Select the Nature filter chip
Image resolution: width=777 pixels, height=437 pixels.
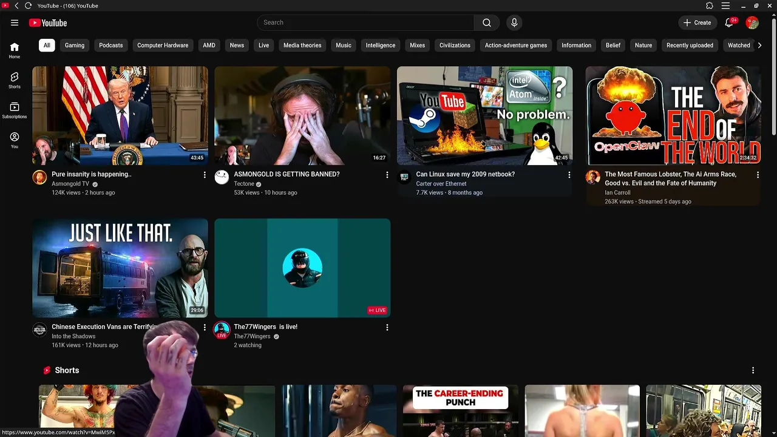[x=643, y=46]
